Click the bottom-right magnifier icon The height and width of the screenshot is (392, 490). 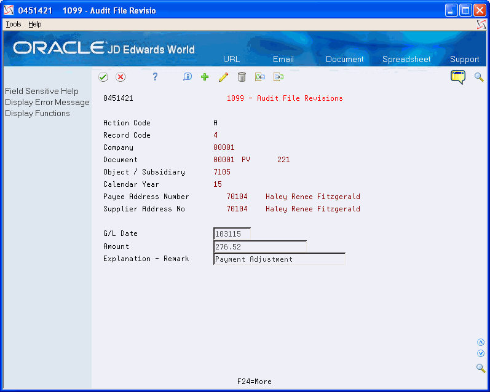(x=481, y=368)
